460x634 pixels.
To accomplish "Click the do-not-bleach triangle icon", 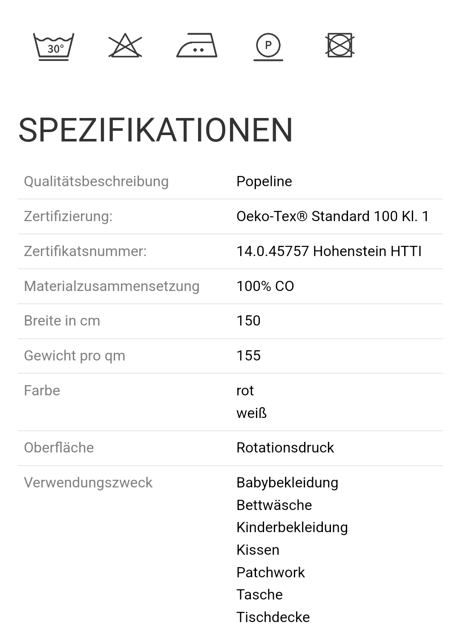I will point(125,46).
